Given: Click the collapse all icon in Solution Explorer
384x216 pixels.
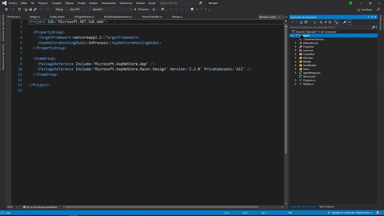Looking at the screenshot, I should tap(325, 22).
